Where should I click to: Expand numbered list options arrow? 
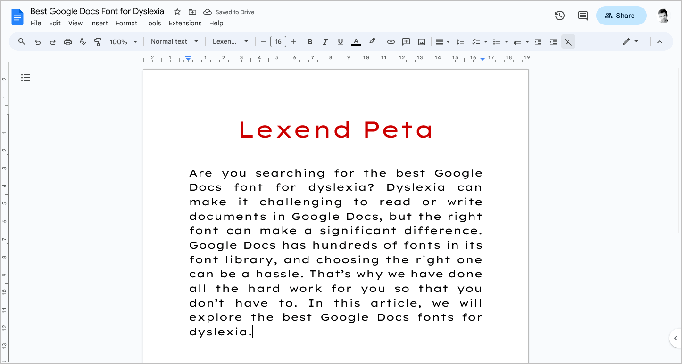coord(527,42)
